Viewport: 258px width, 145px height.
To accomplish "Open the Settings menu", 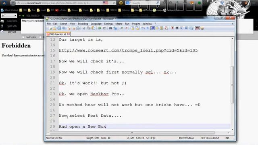I will tap(108, 24).
